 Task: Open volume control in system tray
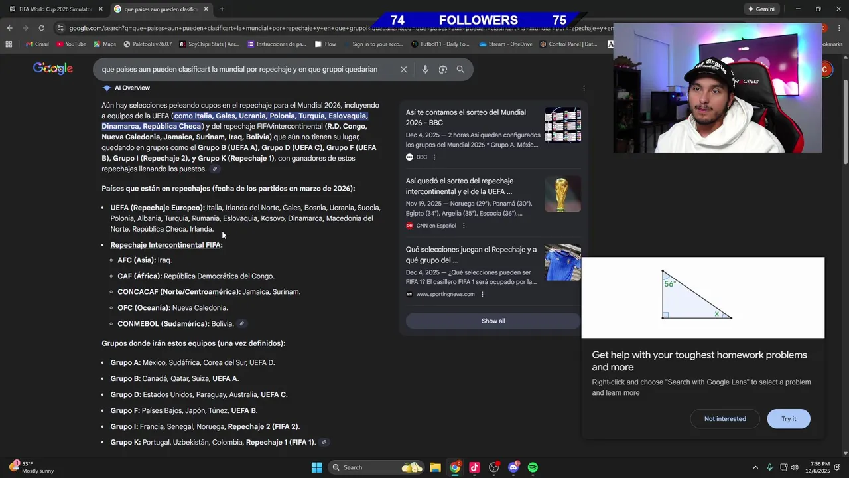pyautogui.click(x=795, y=467)
